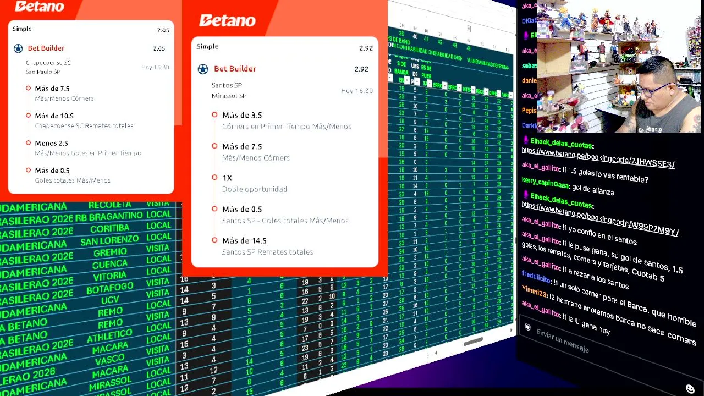Click the Doble oportunidad text
This screenshot has width=704, height=396.
(x=255, y=189)
